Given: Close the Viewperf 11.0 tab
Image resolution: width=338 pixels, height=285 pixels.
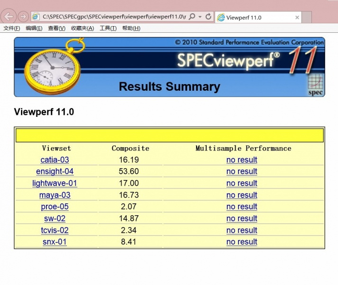Looking at the screenshot, I should pos(297,18).
